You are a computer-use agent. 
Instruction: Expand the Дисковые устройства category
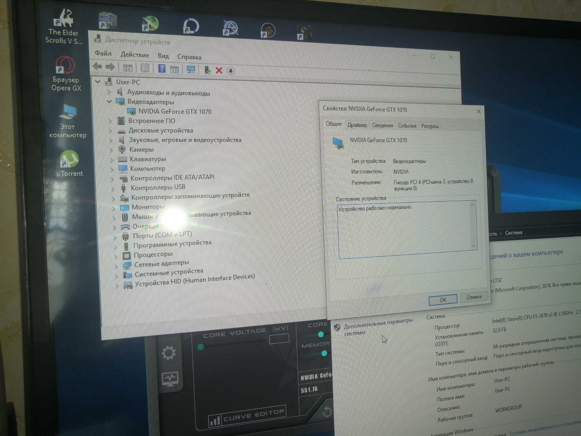coord(110,131)
